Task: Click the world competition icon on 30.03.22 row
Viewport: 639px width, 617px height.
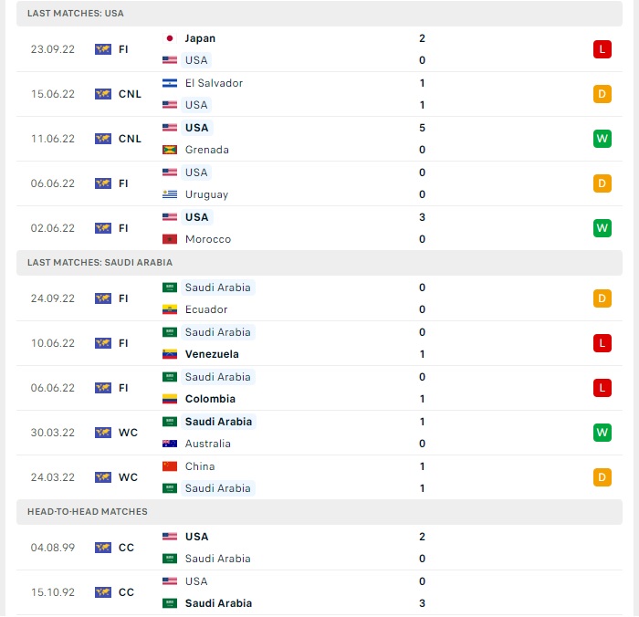Action: coord(102,433)
